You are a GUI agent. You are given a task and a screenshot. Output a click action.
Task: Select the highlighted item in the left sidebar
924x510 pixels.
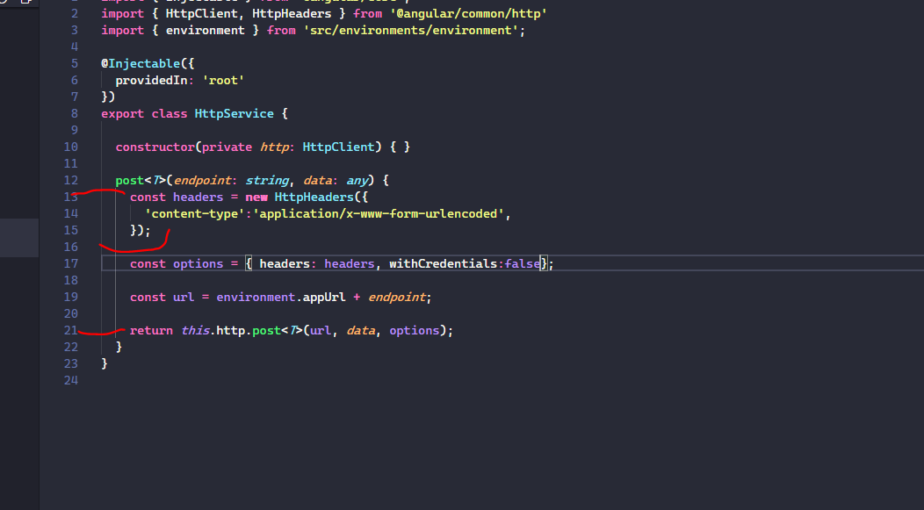(x=19, y=237)
